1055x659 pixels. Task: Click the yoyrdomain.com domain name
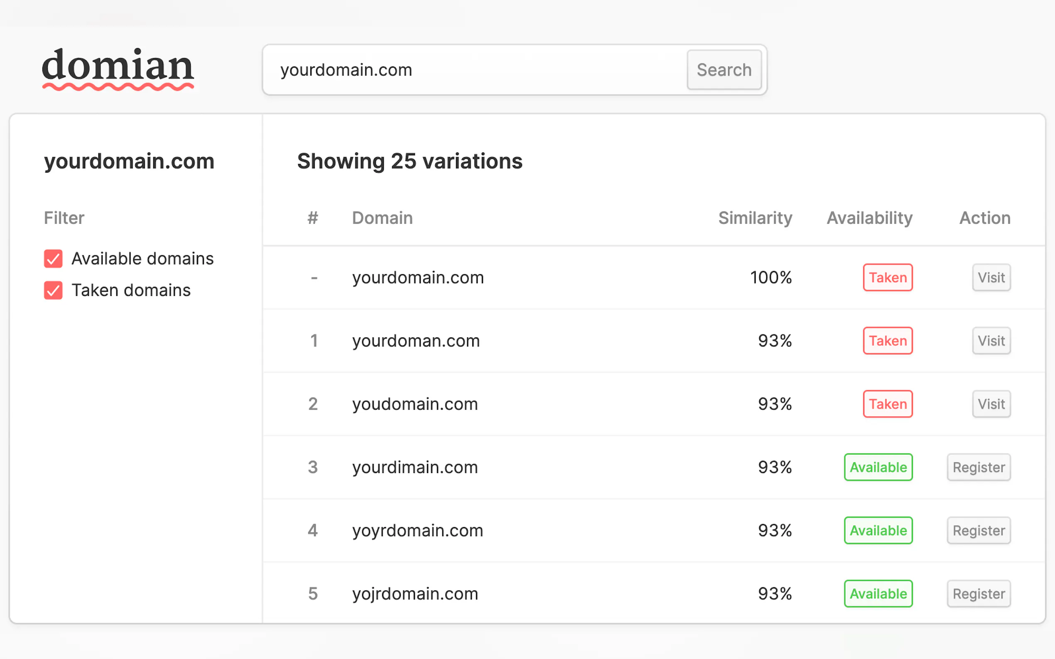pos(417,530)
